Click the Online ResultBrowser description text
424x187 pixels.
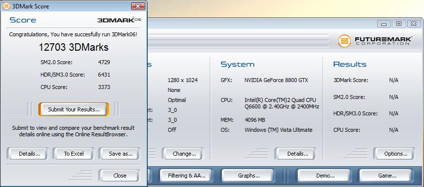pyautogui.click(x=73, y=131)
